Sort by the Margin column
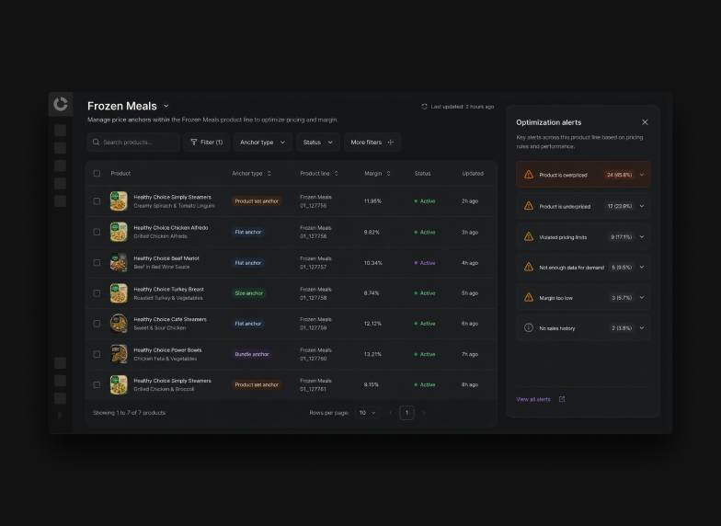 [x=388, y=173]
